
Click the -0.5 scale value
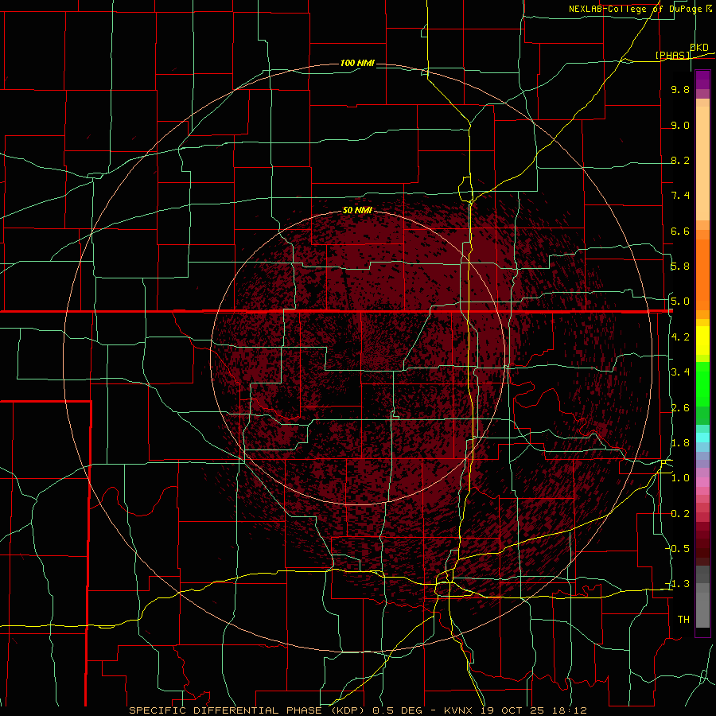(679, 549)
